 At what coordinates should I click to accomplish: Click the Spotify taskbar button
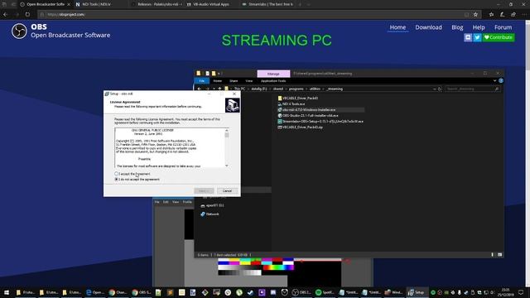pos(325,292)
